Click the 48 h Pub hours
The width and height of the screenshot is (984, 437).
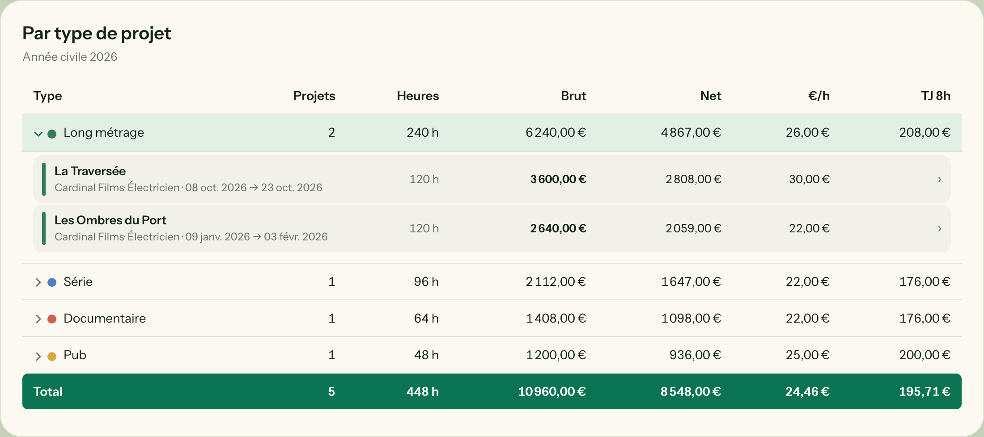(x=426, y=355)
